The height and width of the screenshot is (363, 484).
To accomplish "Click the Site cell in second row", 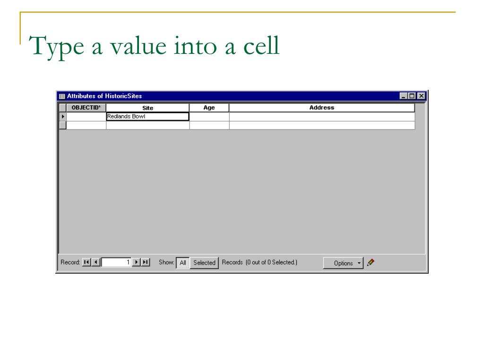I will 147,125.
